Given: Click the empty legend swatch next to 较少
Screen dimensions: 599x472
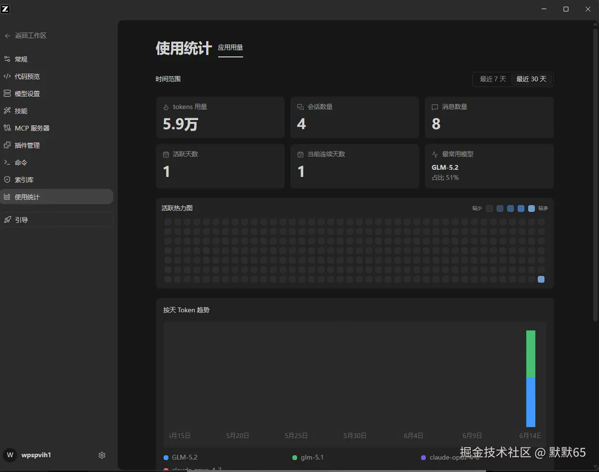Looking at the screenshot, I should 489,209.
